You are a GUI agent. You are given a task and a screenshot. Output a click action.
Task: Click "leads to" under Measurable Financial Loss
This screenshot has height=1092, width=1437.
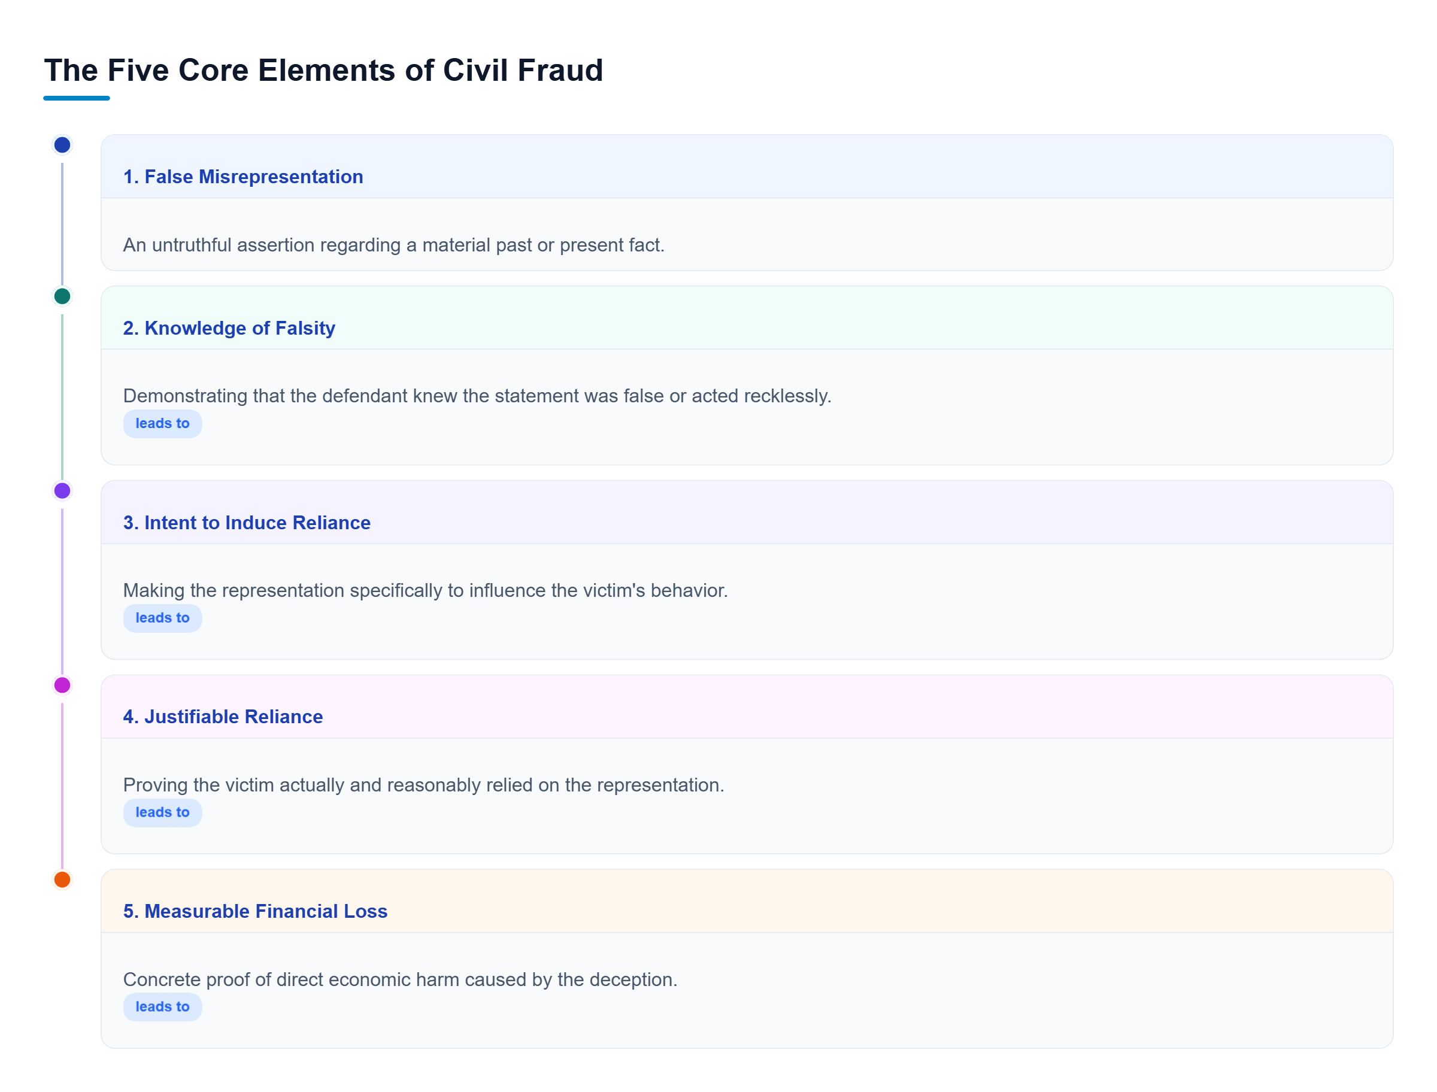[x=162, y=1007]
